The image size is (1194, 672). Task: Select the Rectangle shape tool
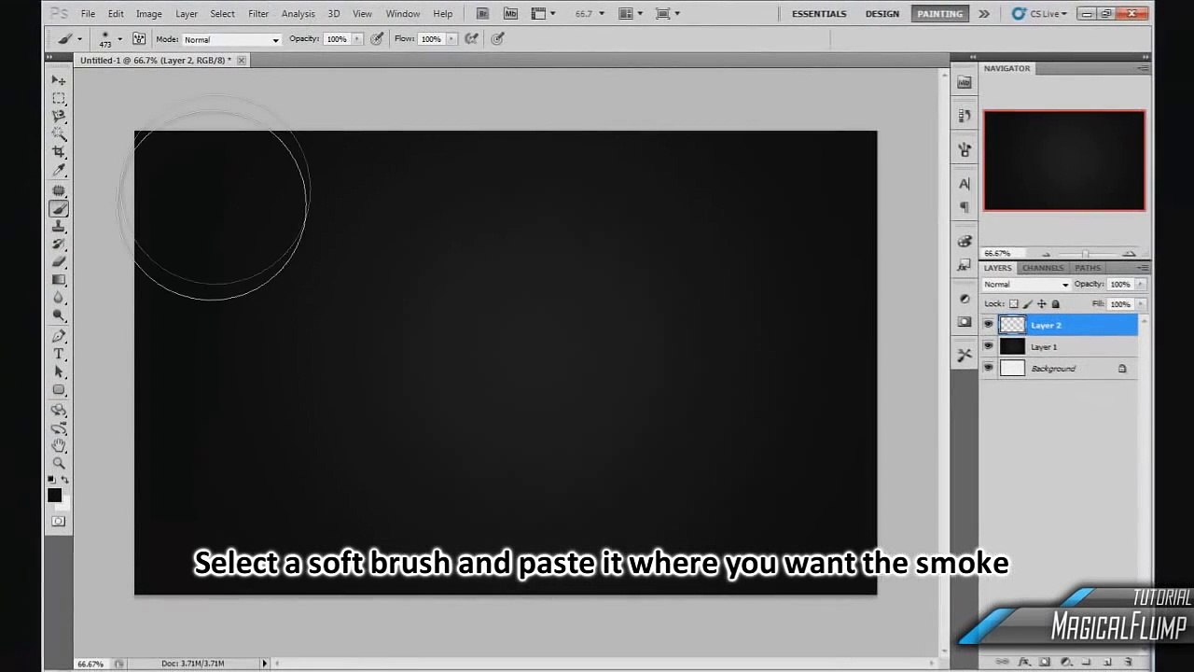(59, 389)
